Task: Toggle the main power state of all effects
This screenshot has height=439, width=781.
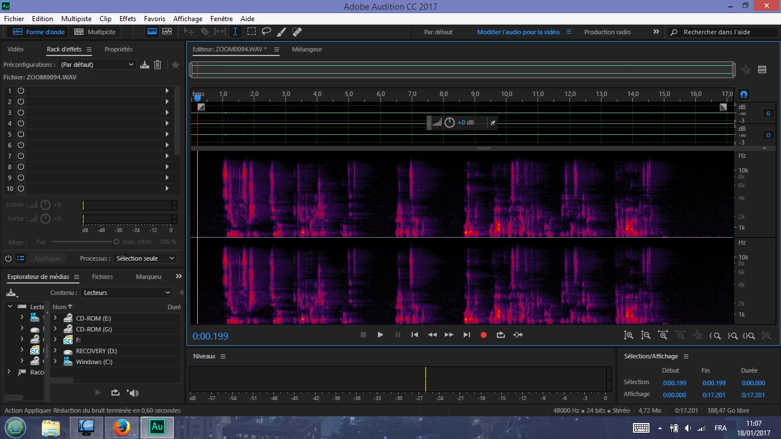Action: tap(8, 258)
